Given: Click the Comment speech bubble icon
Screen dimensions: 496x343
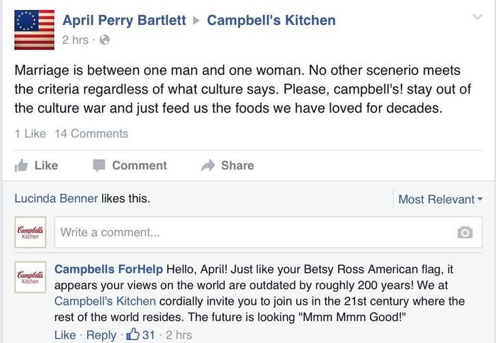Looking at the screenshot, I should click(x=98, y=166).
